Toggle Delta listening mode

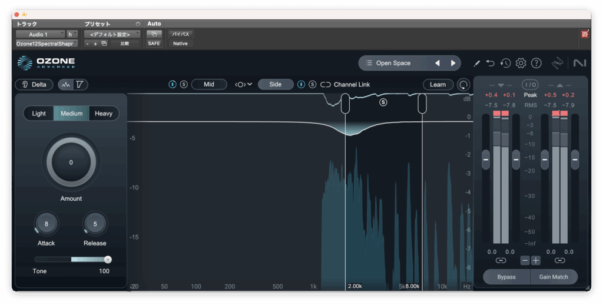pyautogui.click(x=34, y=85)
